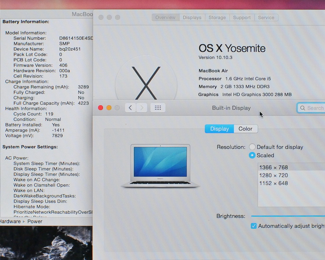Adjust the Brightness slider
The image size is (325, 260).
[x=288, y=216]
